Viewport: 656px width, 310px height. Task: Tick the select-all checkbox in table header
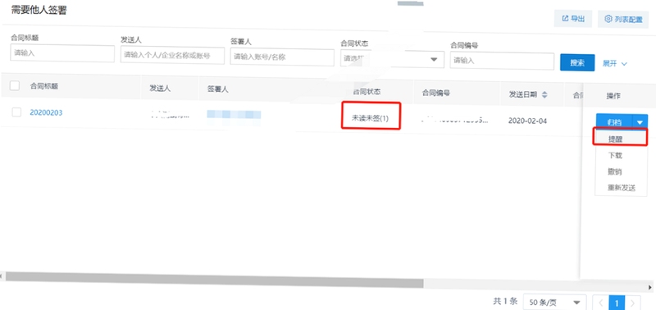click(x=15, y=86)
